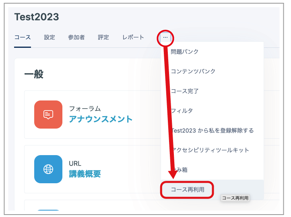Click the フォーラム label text
Screen dimensions: 291x217
point(85,109)
